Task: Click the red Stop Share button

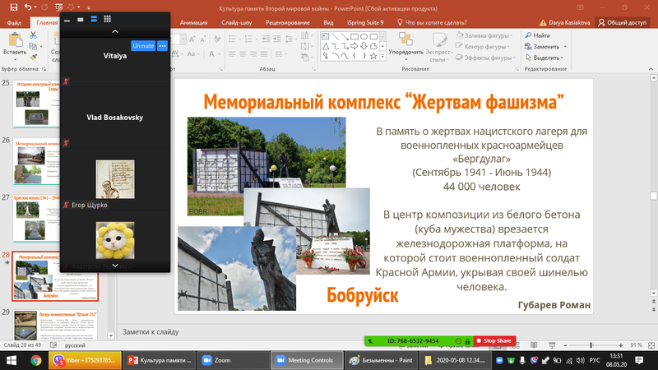Action: tap(494, 340)
